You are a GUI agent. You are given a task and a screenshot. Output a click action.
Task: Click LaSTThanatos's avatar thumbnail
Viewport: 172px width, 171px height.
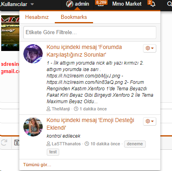[x=33, y=127]
